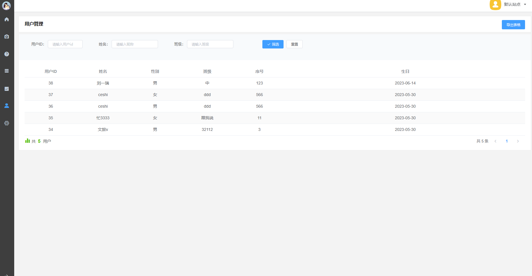Click the 班级 column header

207,71
